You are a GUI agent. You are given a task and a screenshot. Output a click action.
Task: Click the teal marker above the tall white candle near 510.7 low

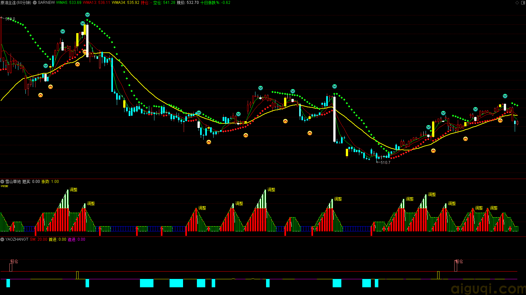pyautogui.click(x=335, y=86)
